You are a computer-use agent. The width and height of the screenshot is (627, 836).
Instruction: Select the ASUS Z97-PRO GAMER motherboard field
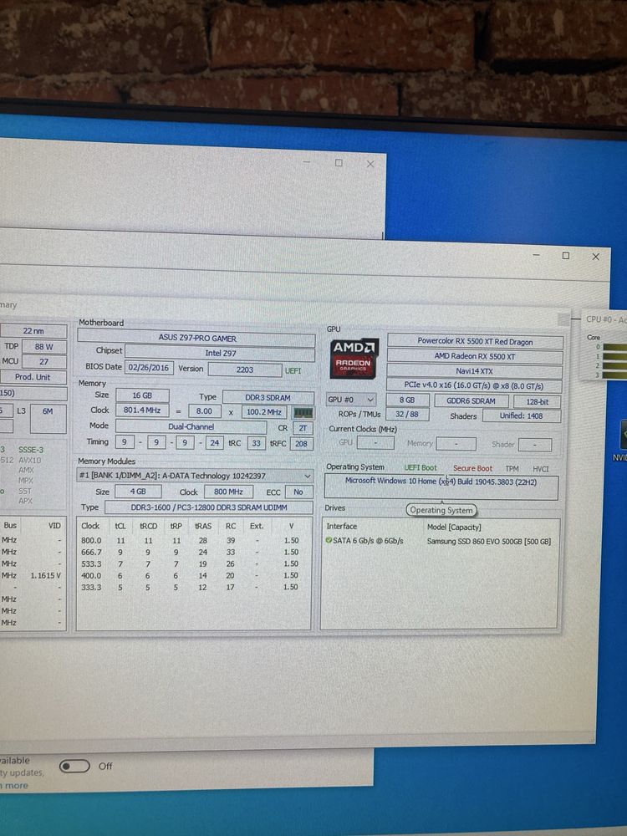pos(196,338)
